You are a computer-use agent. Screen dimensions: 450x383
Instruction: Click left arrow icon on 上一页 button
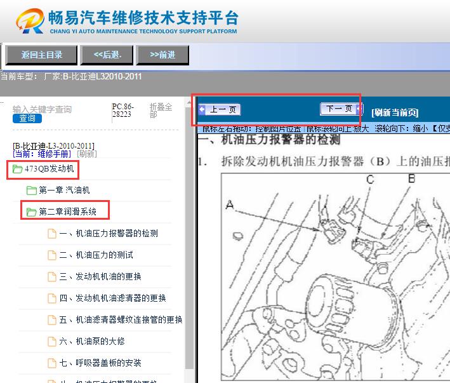(202, 109)
